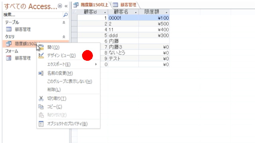
Task: Choose 削除(L) from context menu
Action: [69, 89]
